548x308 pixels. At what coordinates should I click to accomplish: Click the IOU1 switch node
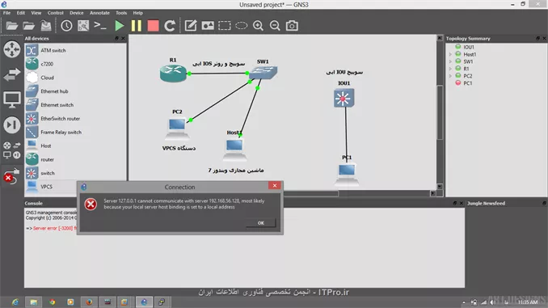(344, 99)
